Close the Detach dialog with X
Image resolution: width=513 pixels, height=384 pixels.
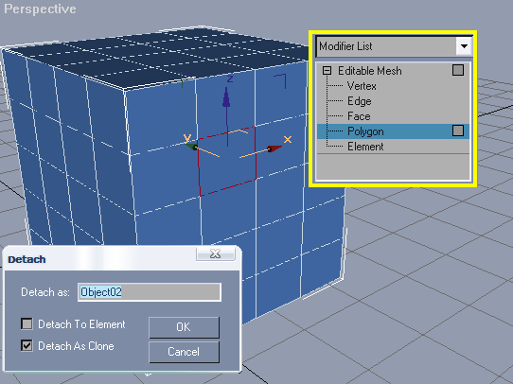point(215,253)
